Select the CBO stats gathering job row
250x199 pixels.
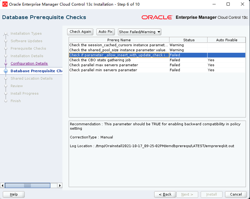pyautogui.click(x=157, y=60)
